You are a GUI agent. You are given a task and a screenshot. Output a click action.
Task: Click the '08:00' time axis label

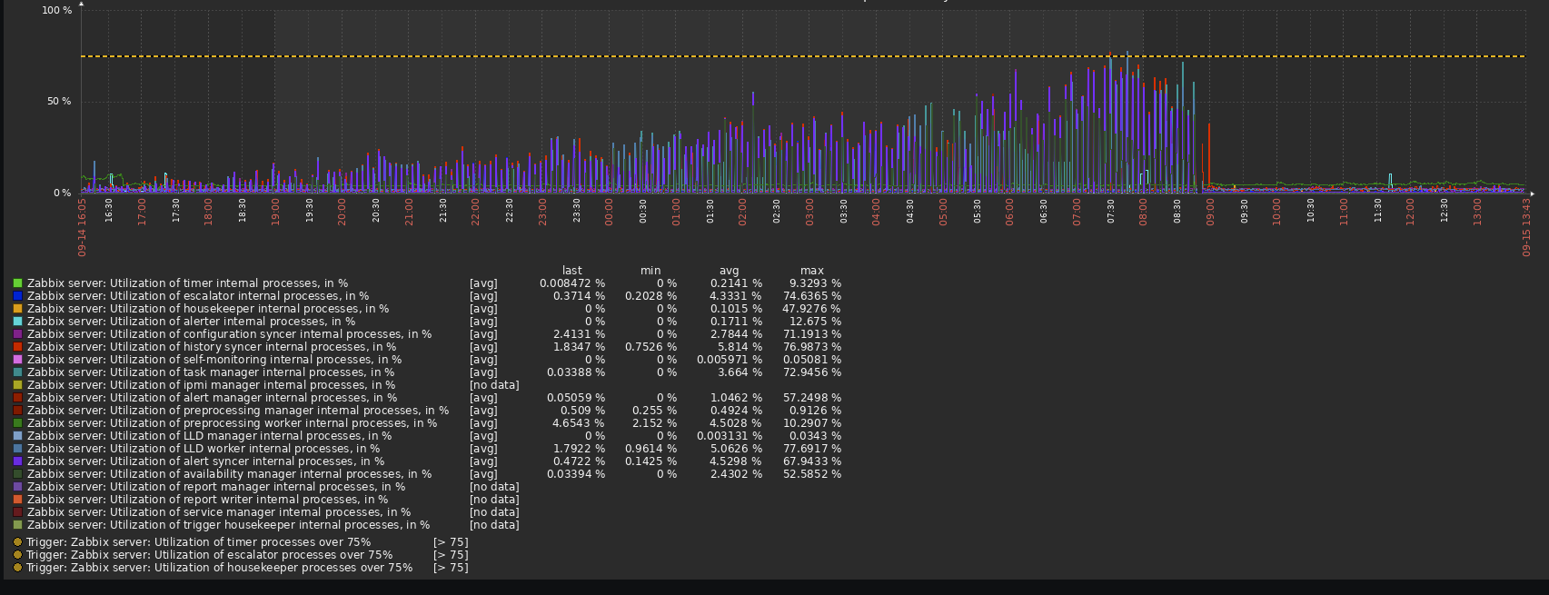pos(1143,212)
